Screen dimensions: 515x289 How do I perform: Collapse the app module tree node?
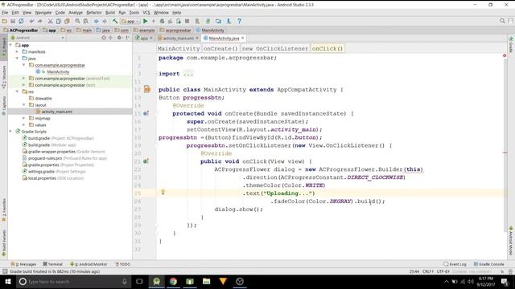click(x=11, y=45)
